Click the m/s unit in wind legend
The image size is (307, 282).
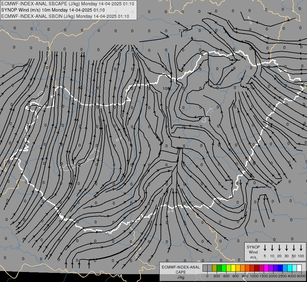click(253, 257)
